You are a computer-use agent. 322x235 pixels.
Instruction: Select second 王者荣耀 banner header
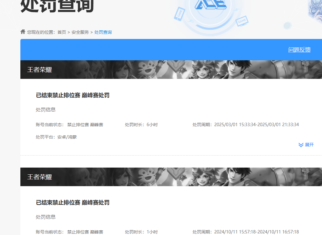click(x=171, y=177)
